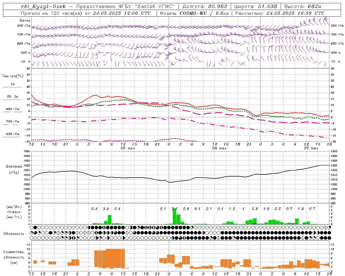Click the '1.3' three-hour precipitation value
Screen dimensions: 345x276
click(232, 209)
